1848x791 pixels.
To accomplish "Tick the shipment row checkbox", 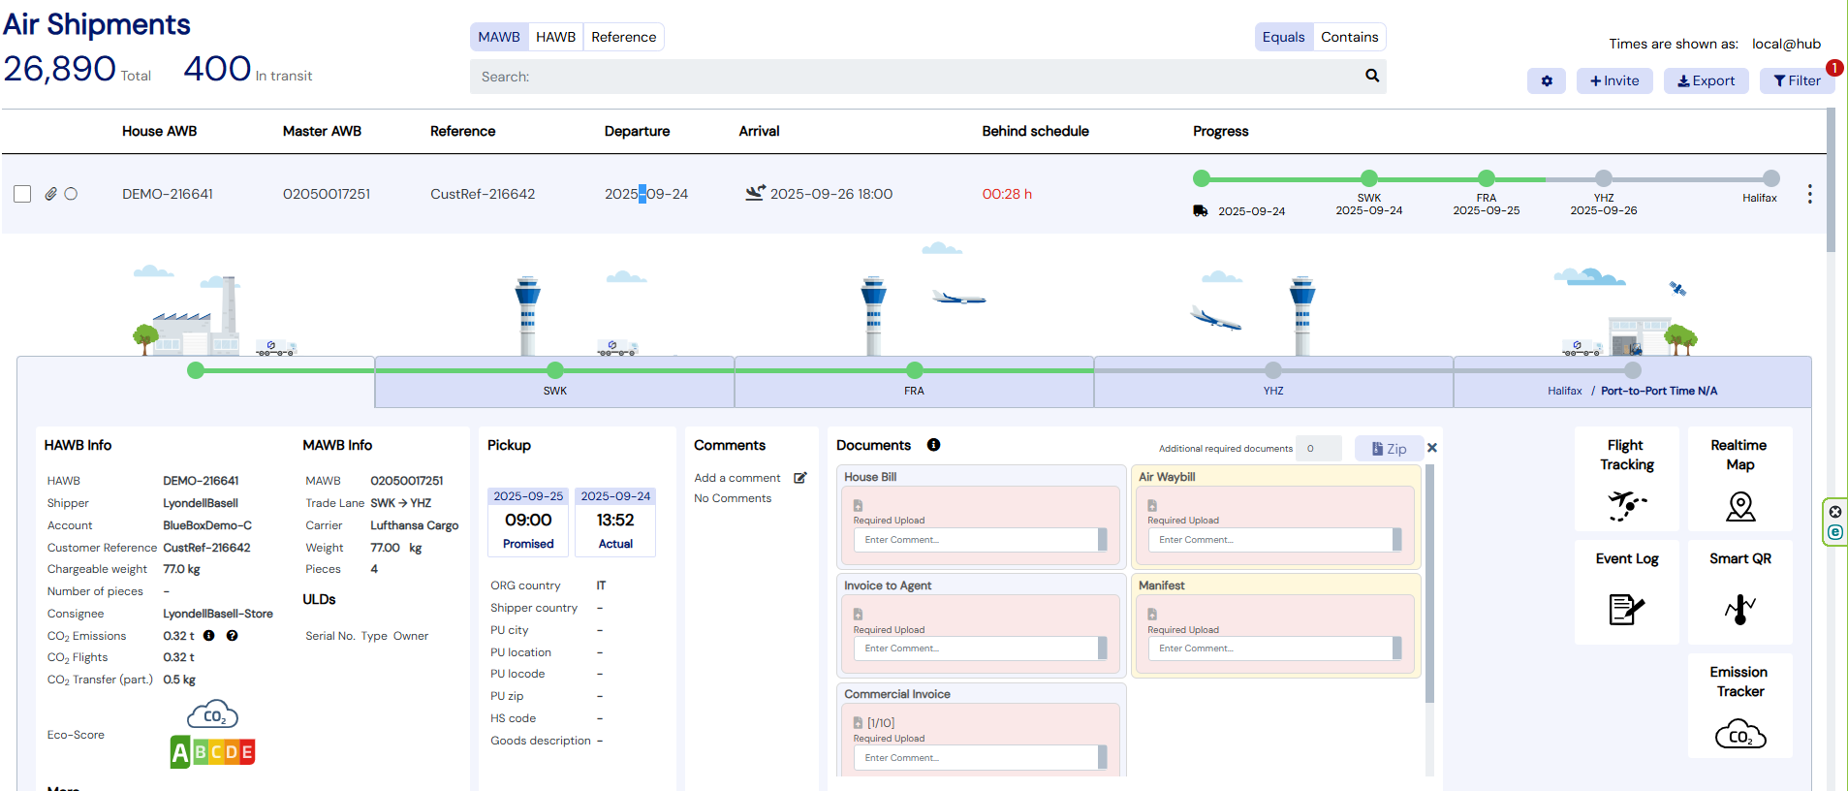I will click(22, 194).
